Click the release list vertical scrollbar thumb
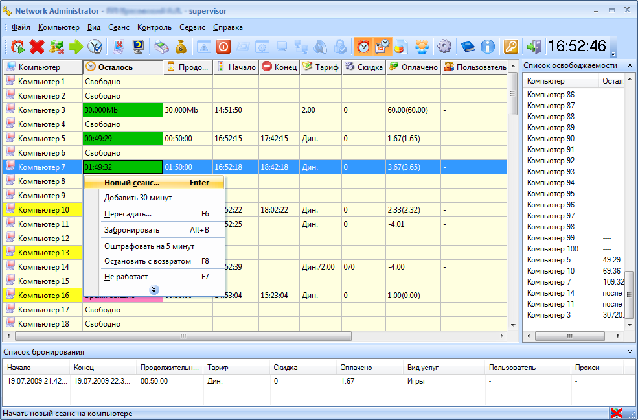 (x=630, y=295)
